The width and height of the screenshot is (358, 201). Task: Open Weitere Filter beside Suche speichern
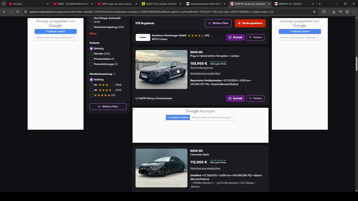tap(218, 23)
